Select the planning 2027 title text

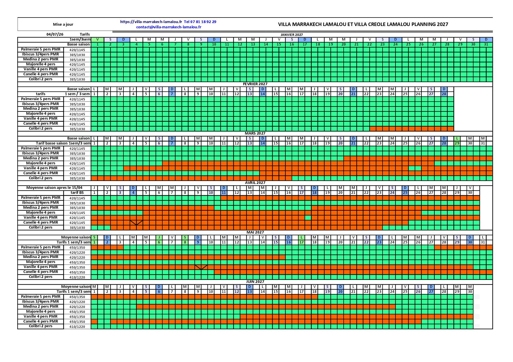click(363, 24)
